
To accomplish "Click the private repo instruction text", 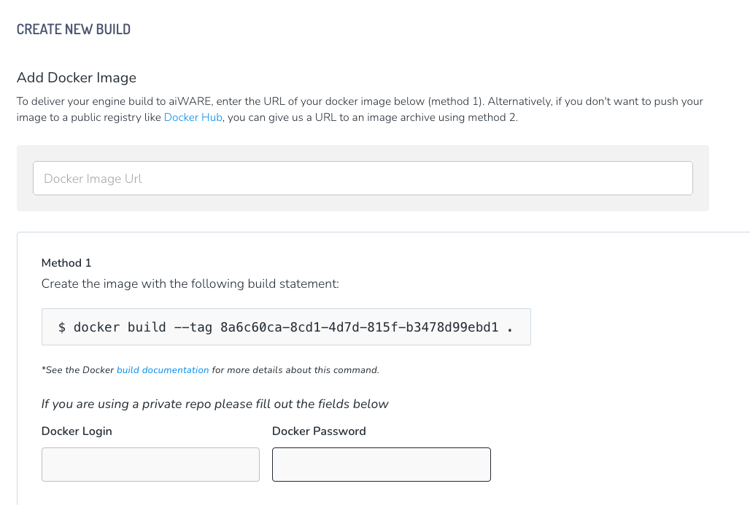I will [215, 404].
